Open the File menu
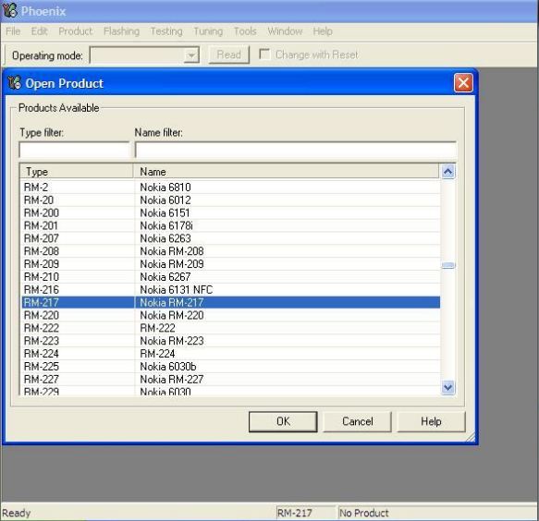This screenshot has width=539, height=521. click(x=13, y=31)
